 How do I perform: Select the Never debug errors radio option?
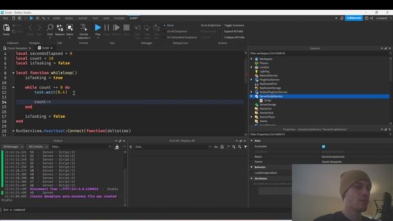pos(165,25)
